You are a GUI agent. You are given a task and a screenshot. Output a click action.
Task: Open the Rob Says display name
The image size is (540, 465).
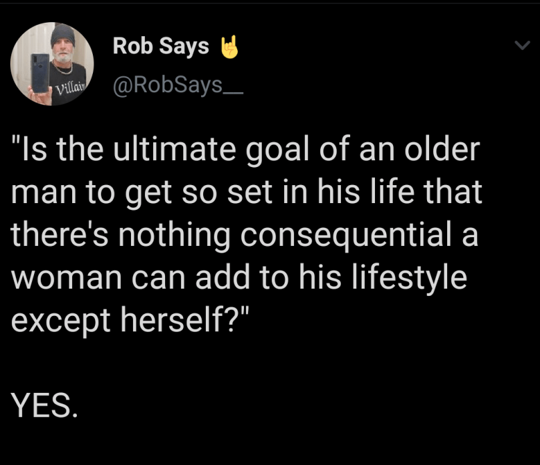[161, 46]
